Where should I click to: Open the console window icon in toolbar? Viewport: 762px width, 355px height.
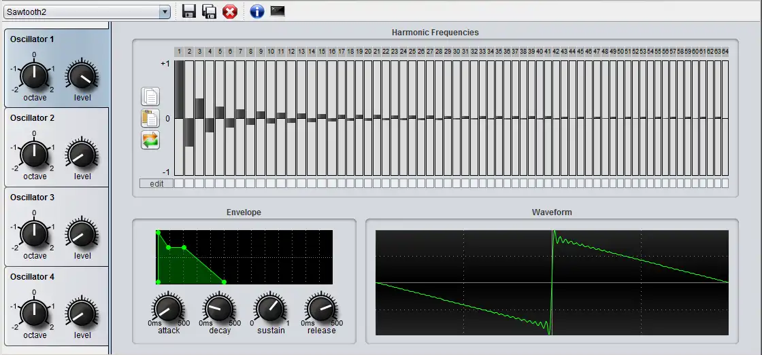pos(278,11)
